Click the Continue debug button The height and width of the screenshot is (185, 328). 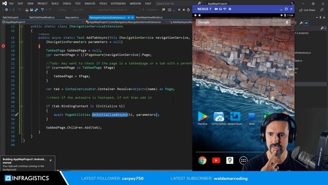click(x=150, y=10)
